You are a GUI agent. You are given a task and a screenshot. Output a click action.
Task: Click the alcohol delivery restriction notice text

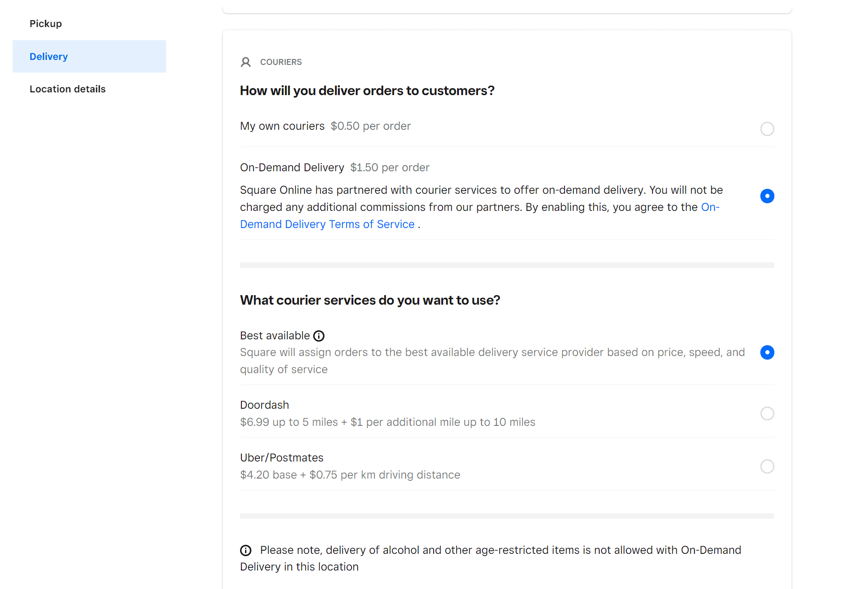(491, 558)
